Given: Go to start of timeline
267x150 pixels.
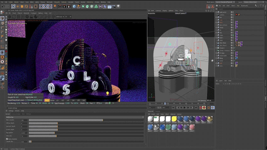Looking at the screenshot, I should tap(173, 107).
